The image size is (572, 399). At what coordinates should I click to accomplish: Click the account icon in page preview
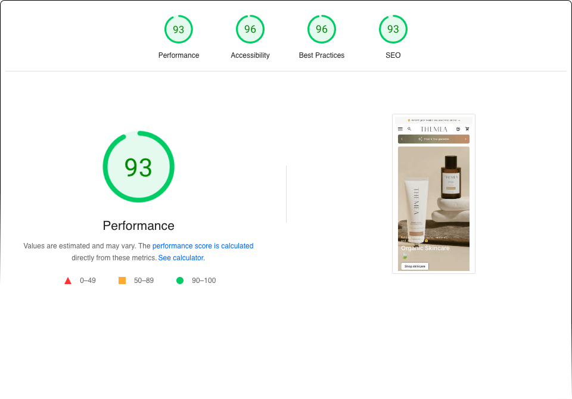[458, 129]
